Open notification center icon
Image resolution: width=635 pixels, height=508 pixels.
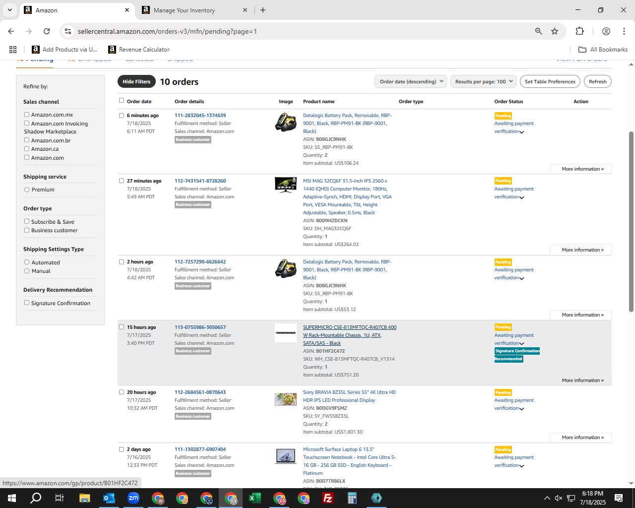pyautogui.click(x=619, y=498)
